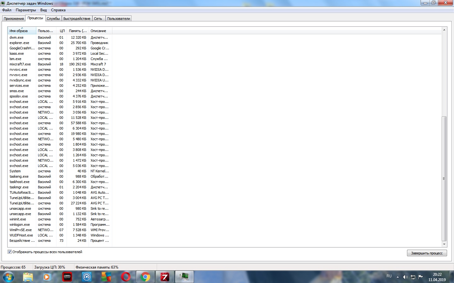Select the WmiPrvSE.exe process row
The height and width of the screenshot is (283, 454).
tap(60, 230)
